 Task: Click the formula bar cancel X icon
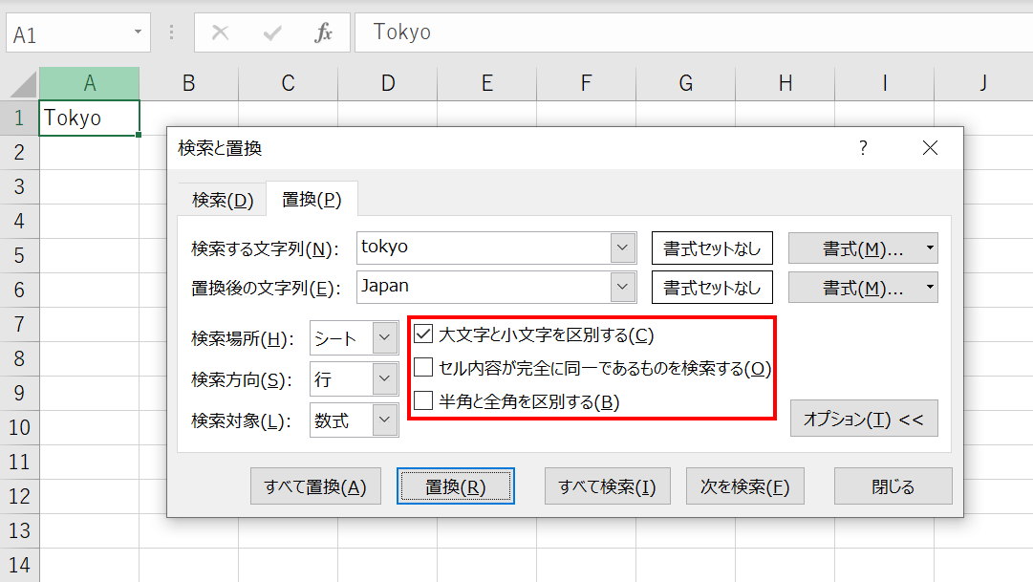click(220, 33)
